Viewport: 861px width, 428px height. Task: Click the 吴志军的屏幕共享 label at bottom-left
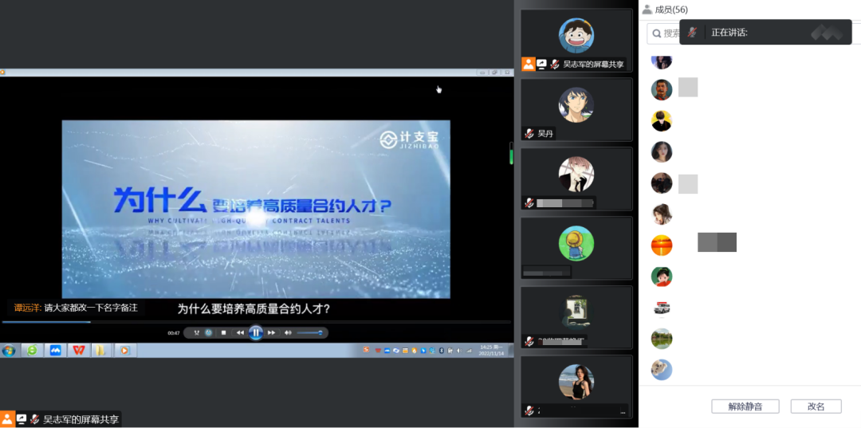click(x=81, y=420)
